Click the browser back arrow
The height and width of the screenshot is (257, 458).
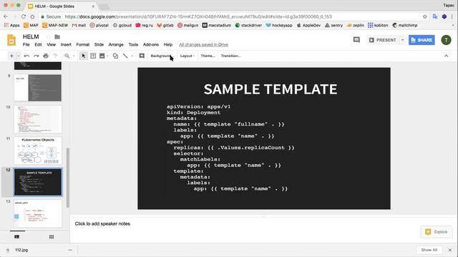(x=6, y=16)
